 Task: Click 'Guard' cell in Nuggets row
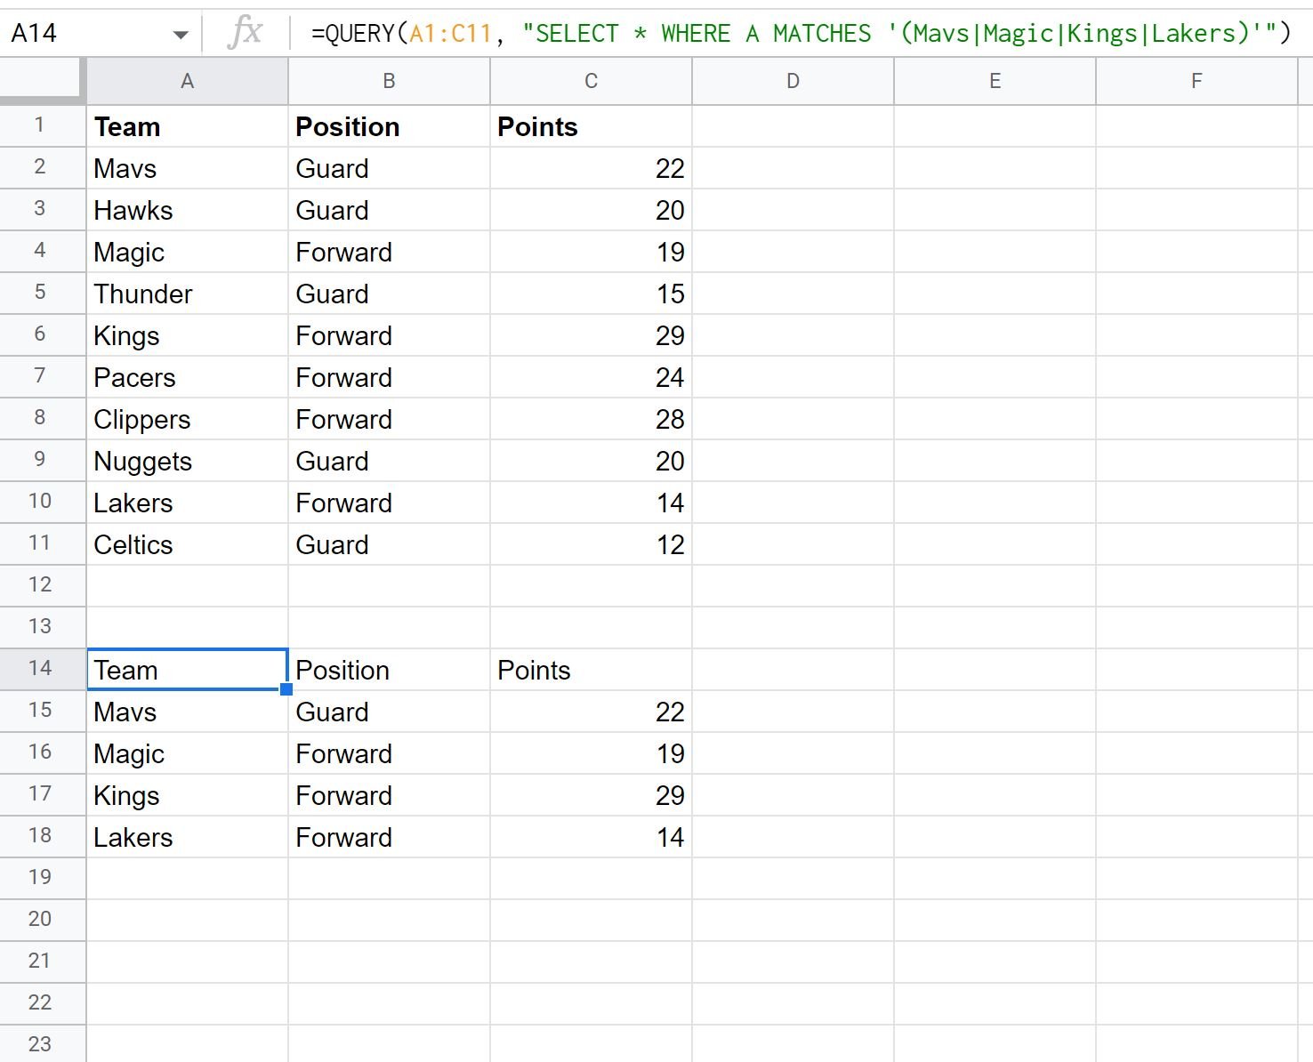pos(389,461)
